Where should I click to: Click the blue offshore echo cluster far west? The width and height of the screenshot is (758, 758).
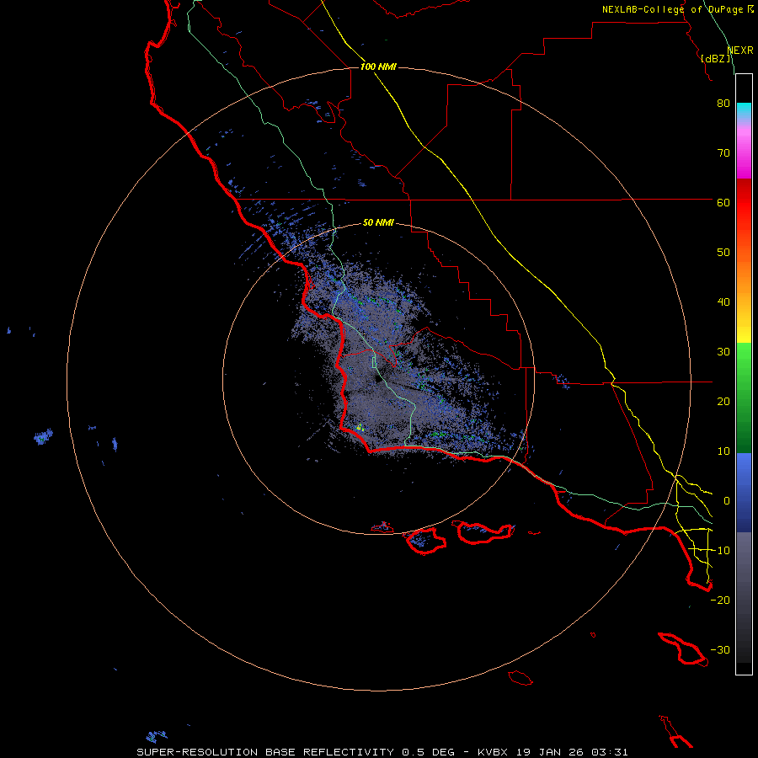pyautogui.click(x=43, y=437)
